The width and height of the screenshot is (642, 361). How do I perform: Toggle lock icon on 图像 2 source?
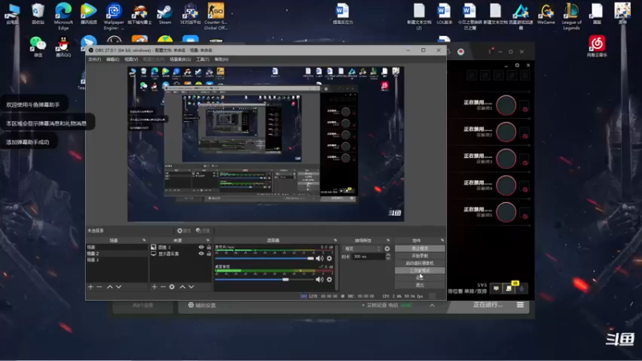click(x=209, y=247)
